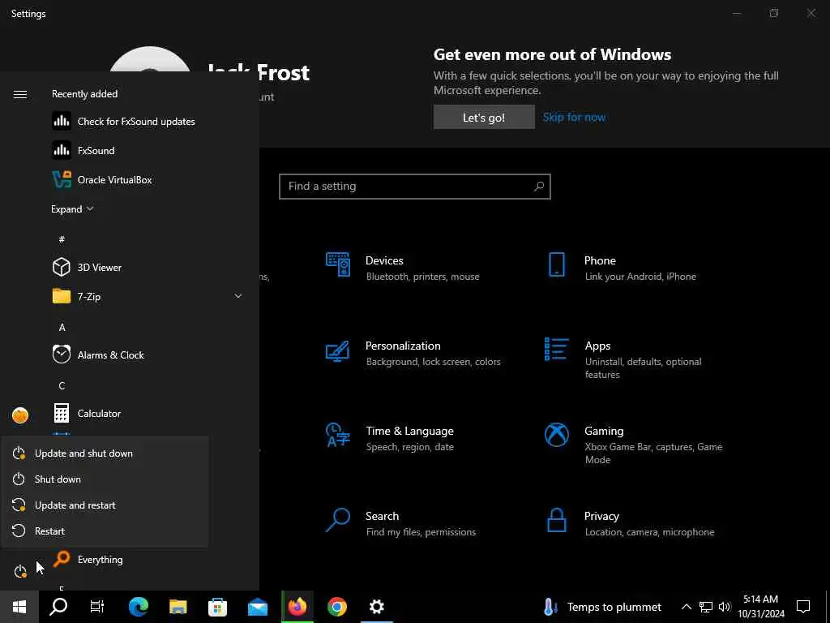
Task: Launch the Calculator app
Action: pyautogui.click(x=99, y=413)
